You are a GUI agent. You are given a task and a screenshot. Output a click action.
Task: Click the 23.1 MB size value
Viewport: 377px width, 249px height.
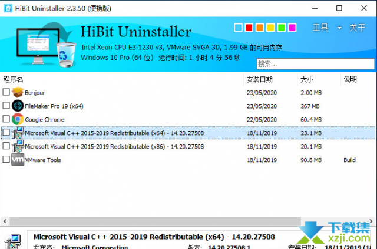311,133
